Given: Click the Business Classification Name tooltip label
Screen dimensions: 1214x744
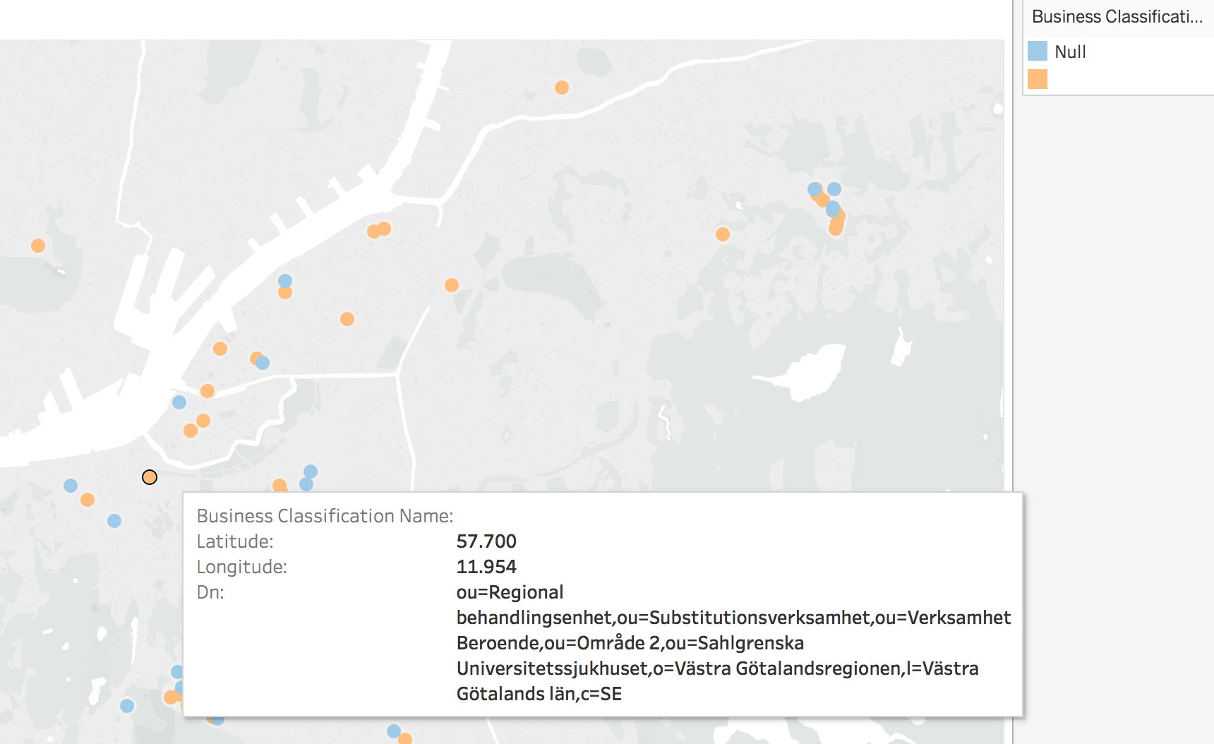Looking at the screenshot, I should point(325,516).
